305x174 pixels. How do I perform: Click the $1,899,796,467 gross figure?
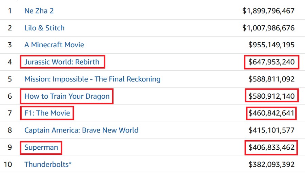[x=268, y=11]
